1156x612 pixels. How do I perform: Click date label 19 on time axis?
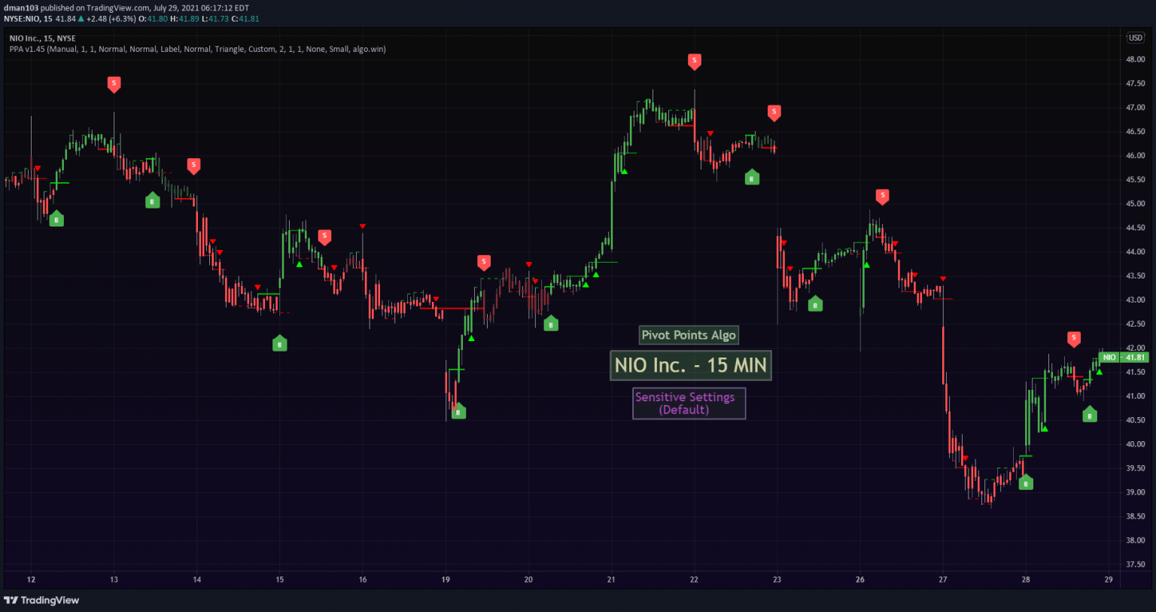446,580
